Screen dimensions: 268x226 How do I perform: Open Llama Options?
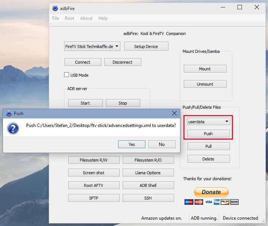click(148, 173)
